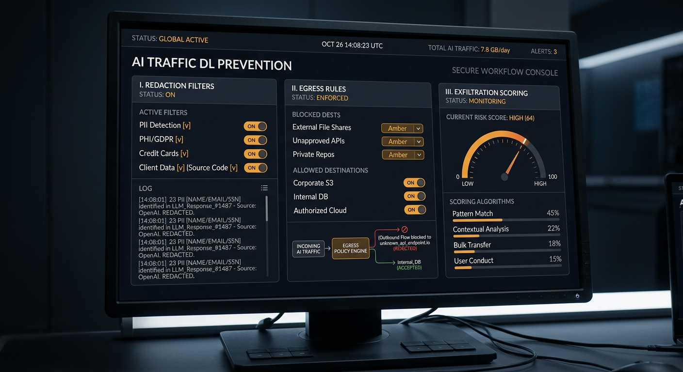Image resolution: width=683 pixels, height=372 pixels.
Task: Expand the PHI/GDPR [v] options
Action: click(x=179, y=139)
